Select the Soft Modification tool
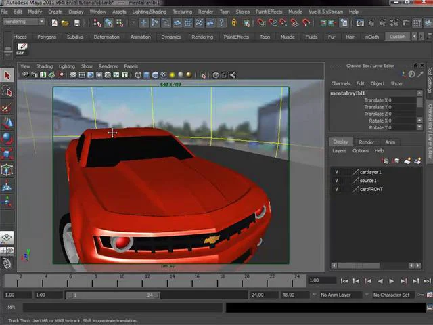433x325 pixels. (x=7, y=186)
